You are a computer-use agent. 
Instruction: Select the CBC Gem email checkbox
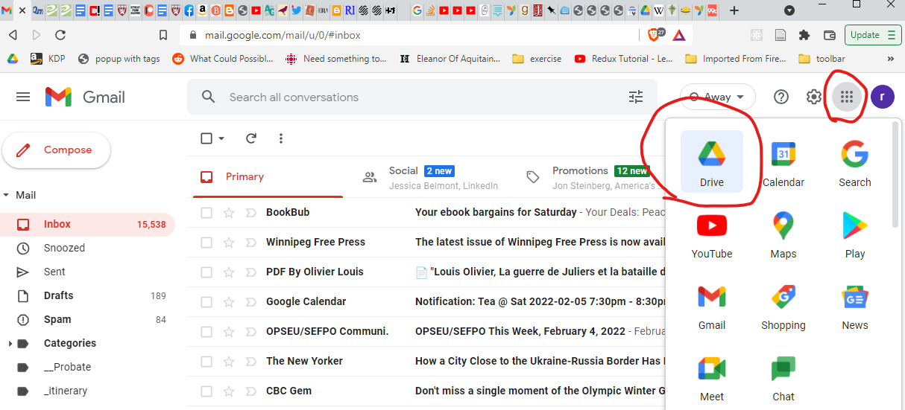(x=206, y=391)
